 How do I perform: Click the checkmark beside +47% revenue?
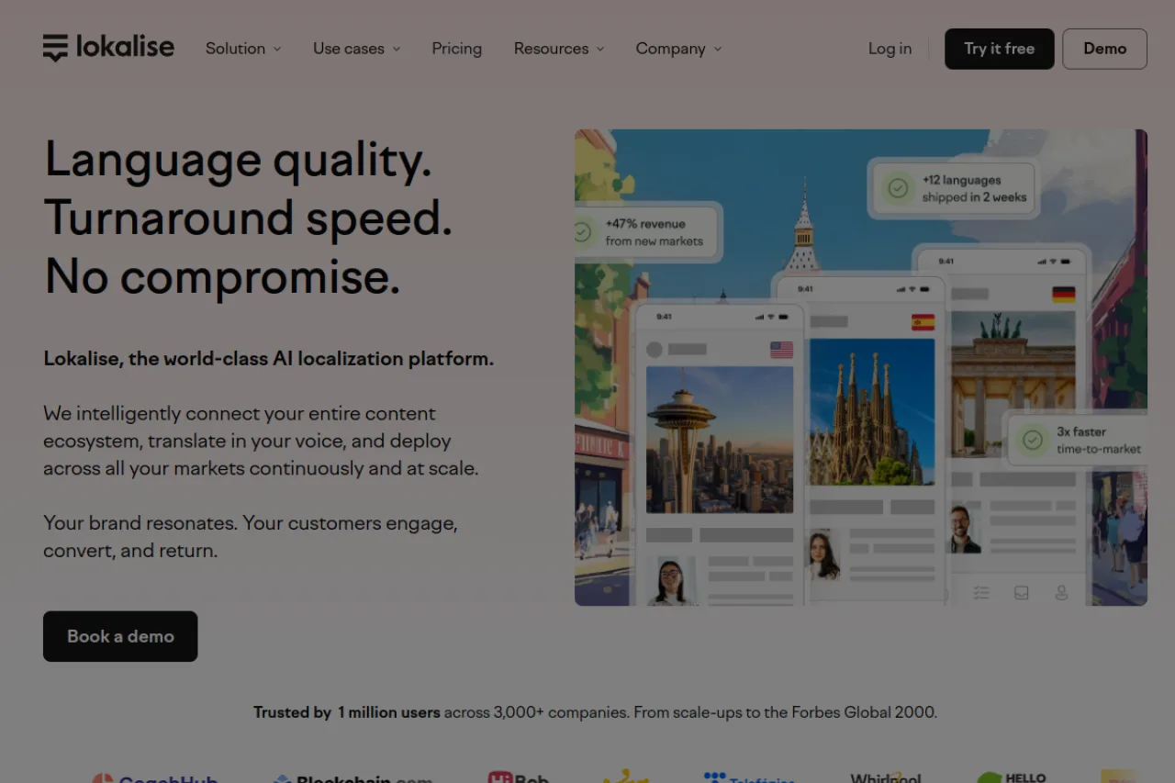pyautogui.click(x=582, y=232)
